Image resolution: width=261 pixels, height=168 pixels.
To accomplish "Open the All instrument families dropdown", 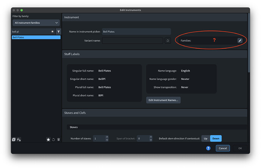I will (36, 23).
